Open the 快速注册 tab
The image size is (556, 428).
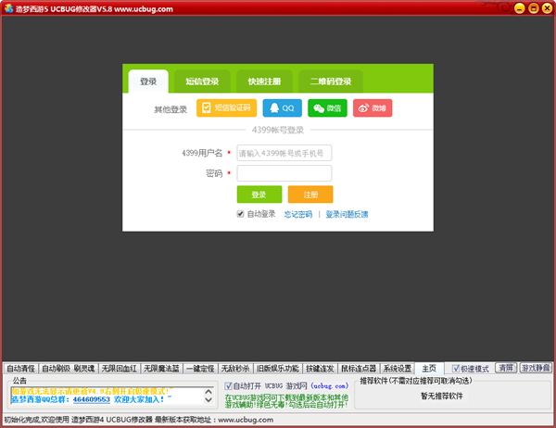coord(264,82)
